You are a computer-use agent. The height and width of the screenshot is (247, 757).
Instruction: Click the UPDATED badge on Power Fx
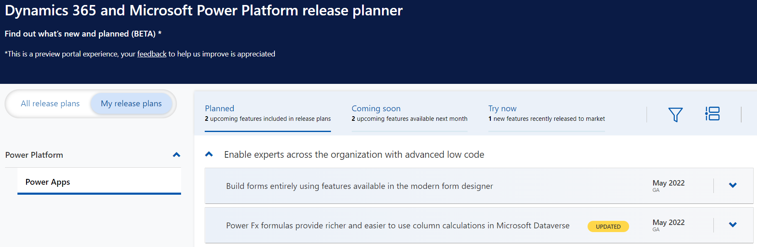608,227
